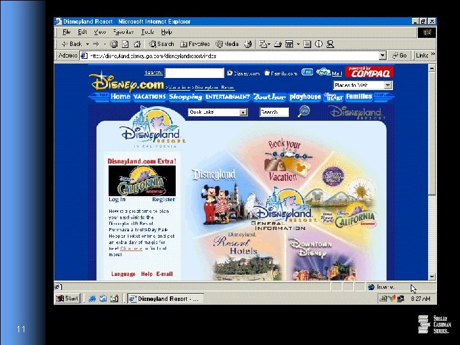Screen dimensions: 460x345
Task: Click the Help link in sidebar
Action: (147, 274)
